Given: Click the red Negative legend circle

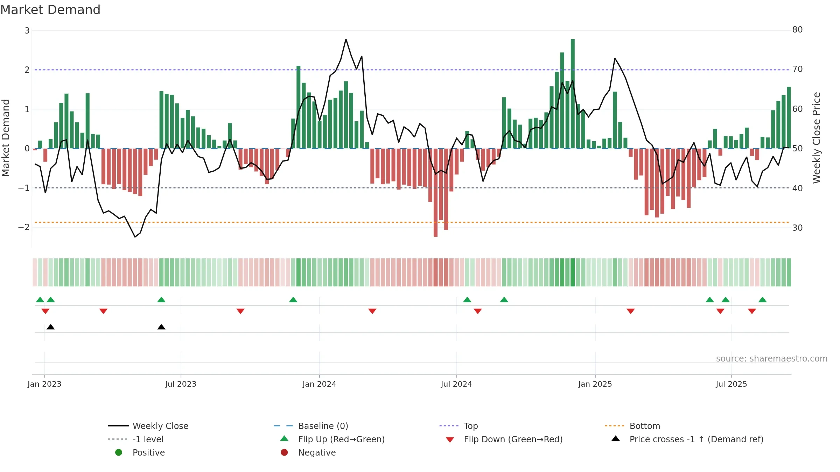Looking at the screenshot, I should [284, 452].
